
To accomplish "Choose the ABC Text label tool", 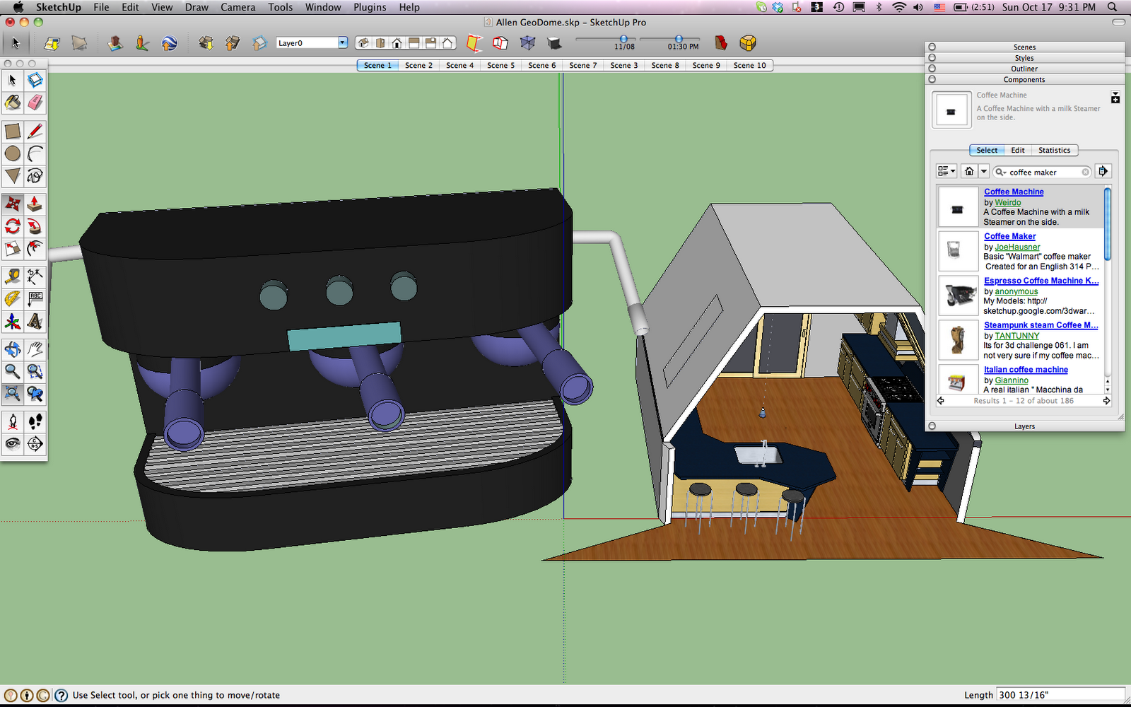I will point(35,299).
